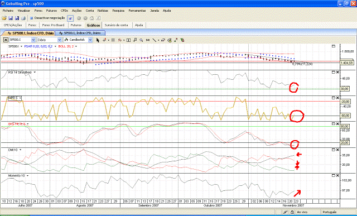Open the Janela menu
The image size is (357, 216).
point(155,11)
